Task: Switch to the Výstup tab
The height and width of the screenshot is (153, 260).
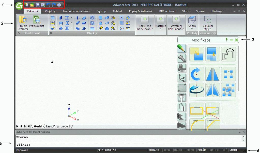Action: (x=102, y=11)
